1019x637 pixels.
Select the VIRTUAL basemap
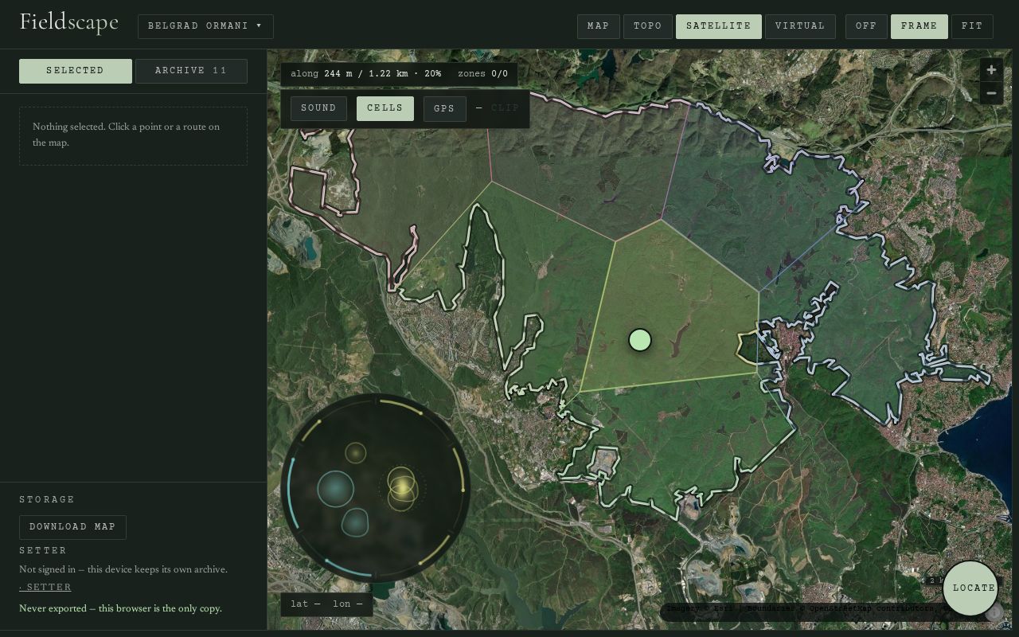(800, 26)
